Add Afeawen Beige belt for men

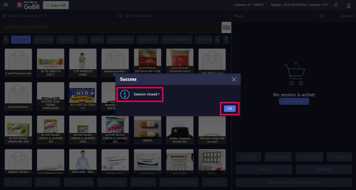[212, 130]
